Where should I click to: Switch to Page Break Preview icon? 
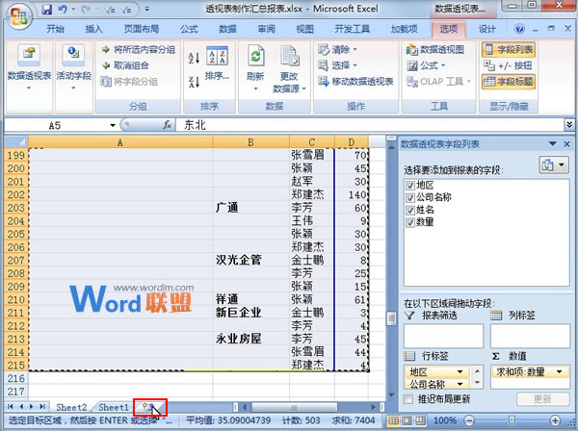(x=421, y=420)
